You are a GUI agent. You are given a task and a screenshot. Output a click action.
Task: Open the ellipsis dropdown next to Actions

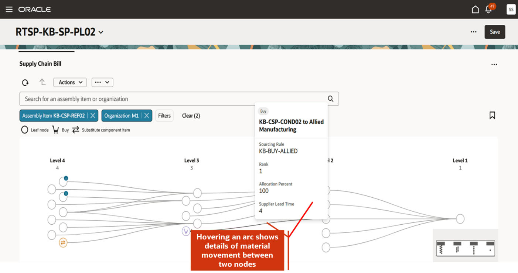[102, 82]
